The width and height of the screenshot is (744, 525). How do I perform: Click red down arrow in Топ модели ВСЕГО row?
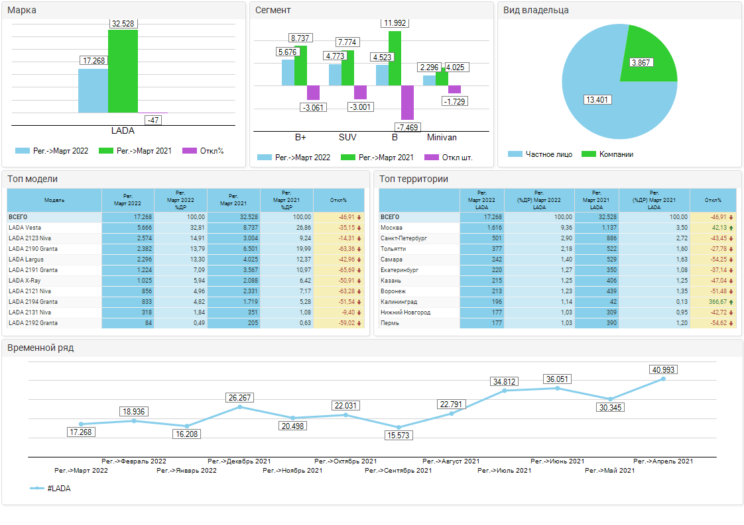(x=359, y=217)
